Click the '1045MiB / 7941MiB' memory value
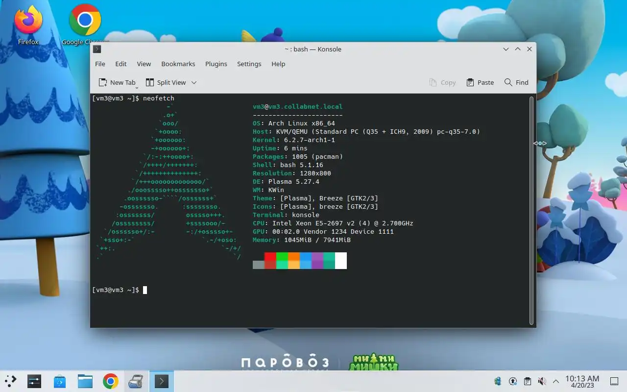This screenshot has height=392, width=627. tap(317, 240)
